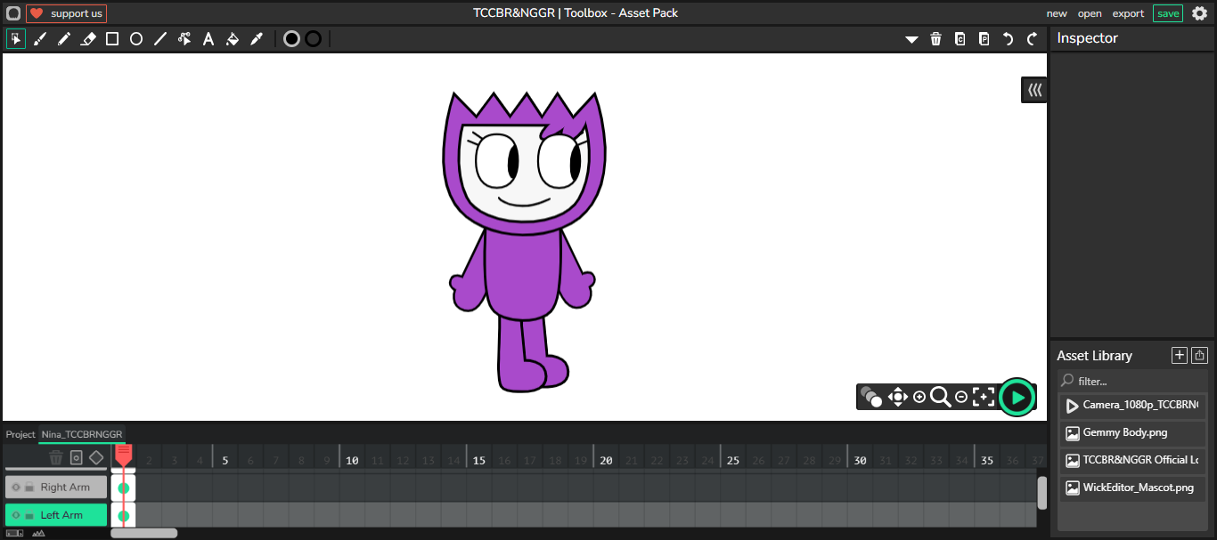This screenshot has width=1217, height=540.
Task: Select the Pencil tool
Action: click(x=64, y=39)
